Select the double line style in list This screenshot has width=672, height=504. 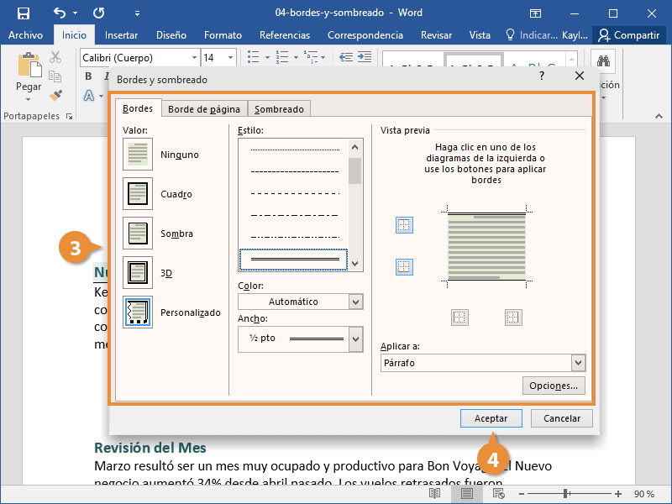click(294, 260)
